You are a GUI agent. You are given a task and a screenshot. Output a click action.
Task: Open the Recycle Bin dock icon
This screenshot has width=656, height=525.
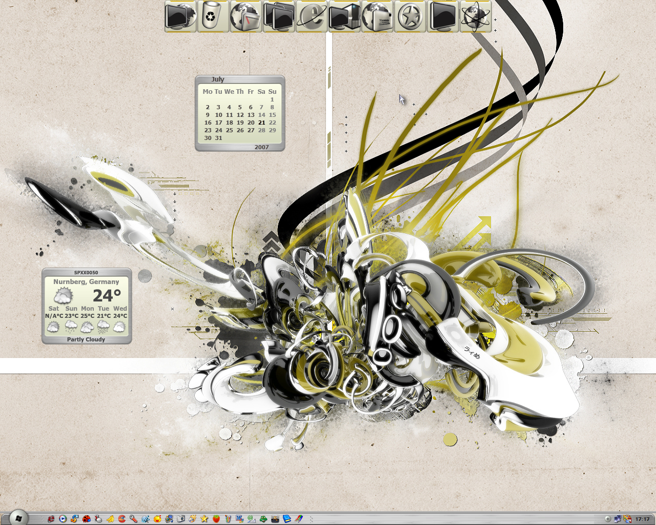tap(214, 16)
